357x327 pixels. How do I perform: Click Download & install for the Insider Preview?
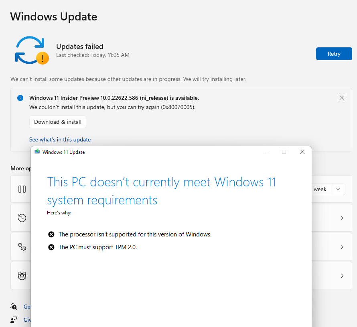coord(58,122)
